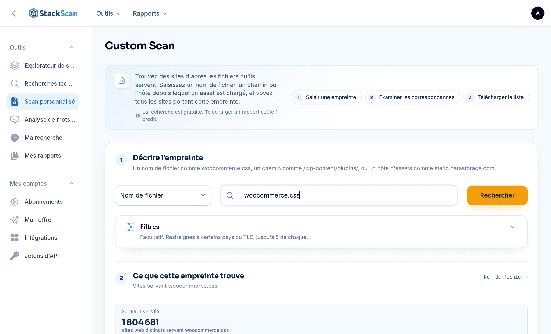This screenshot has width=551, height=334.
Task: Click the Abonnements flame icon
Action: pyautogui.click(x=15, y=202)
